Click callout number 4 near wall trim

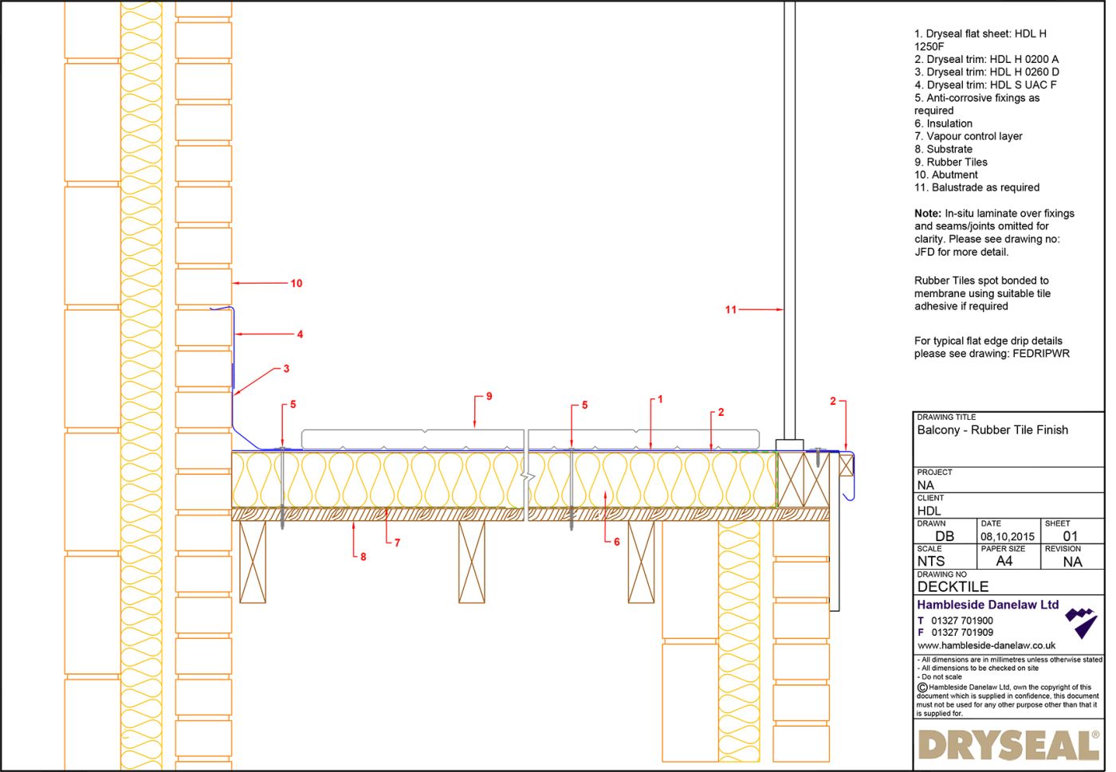pos(300,335)
